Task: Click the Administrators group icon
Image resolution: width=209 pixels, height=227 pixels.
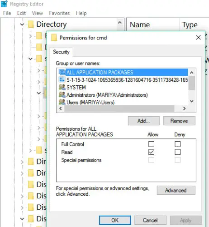Action: (x=62, y=95)
